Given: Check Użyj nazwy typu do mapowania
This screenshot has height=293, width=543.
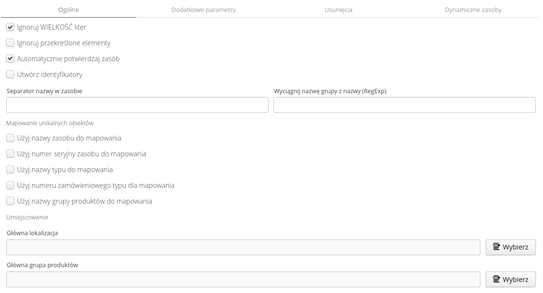Looking at the screenshot, I should [11, 170].
